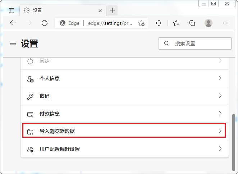The image size is (238, 174).
Task: Click the 设置 page heading
Action: pos(29,43)
